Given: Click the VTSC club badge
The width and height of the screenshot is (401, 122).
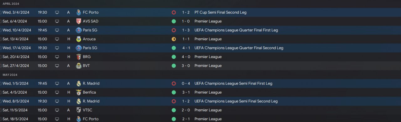Looking at the screenshot, I should click(79, 110).
